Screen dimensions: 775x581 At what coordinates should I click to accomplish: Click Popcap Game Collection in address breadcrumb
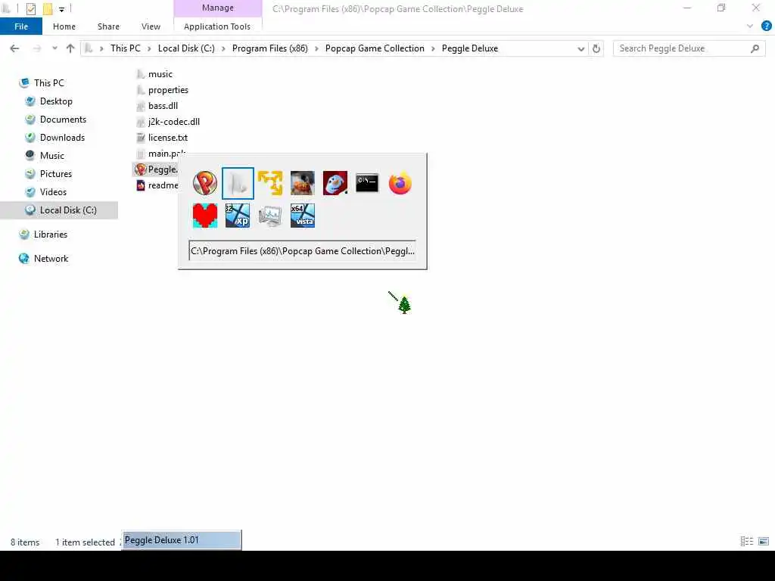point(375,48)
